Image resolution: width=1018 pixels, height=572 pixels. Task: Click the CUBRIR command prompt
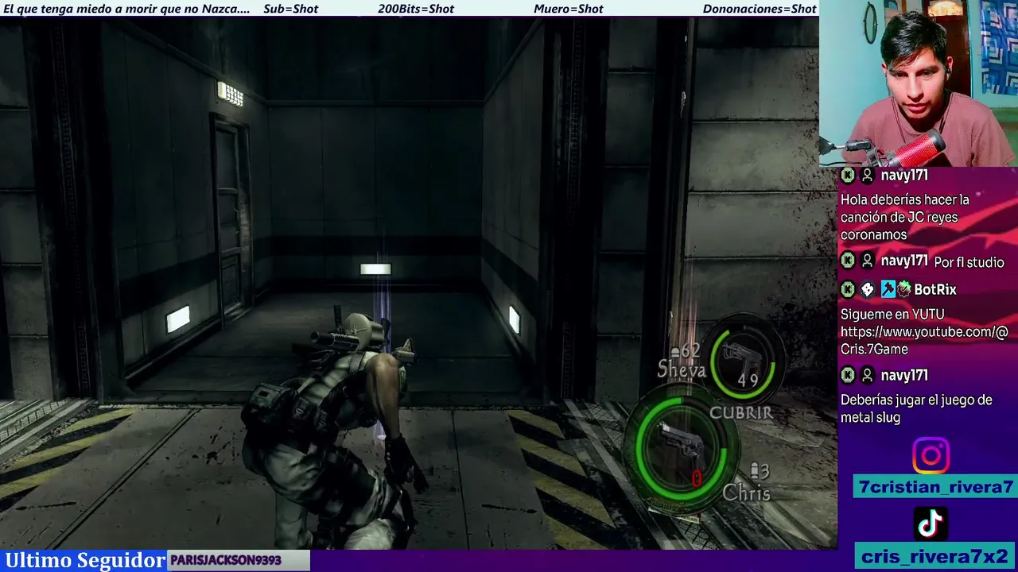[x=740, y=412]
